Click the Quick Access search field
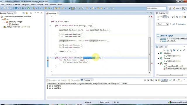The width and height of the screenshot is (187, 105). 157,8
